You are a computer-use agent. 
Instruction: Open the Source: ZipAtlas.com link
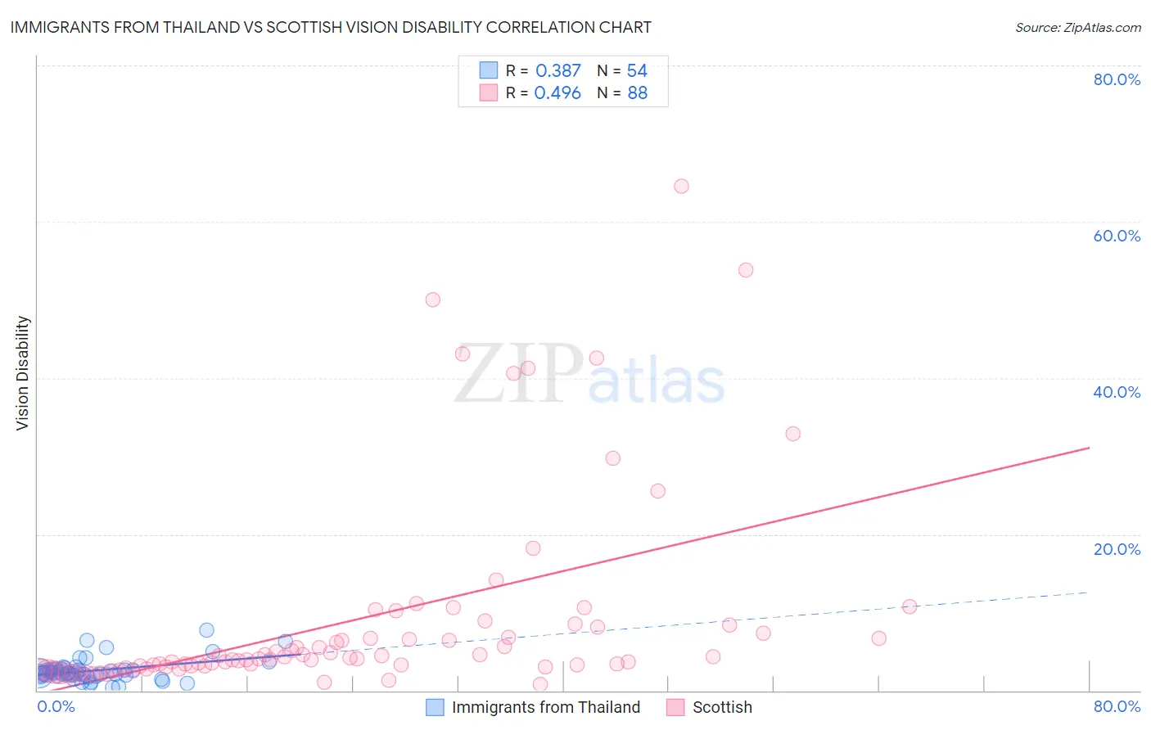point(1078,27)
